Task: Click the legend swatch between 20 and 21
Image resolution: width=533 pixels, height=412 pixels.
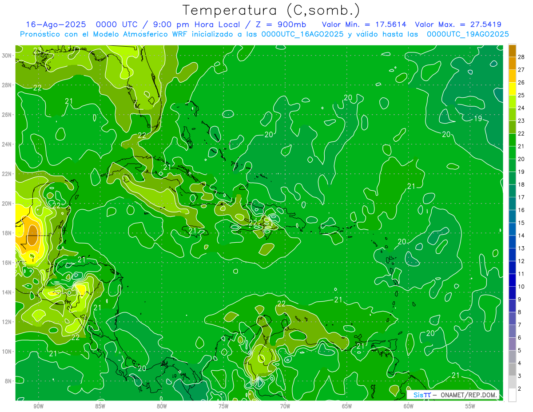Action: coord(513,152)
